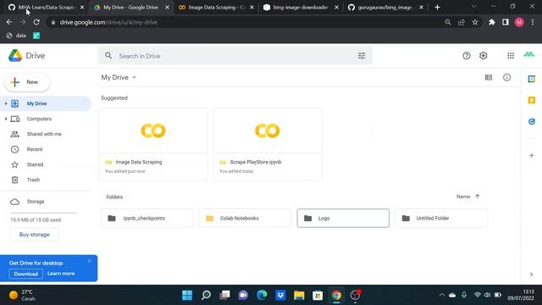Image resolution: width=542 pixels, height=305 pixels.
Task: Open Chrome extensions puzzle icon
Action: point(491,22)
